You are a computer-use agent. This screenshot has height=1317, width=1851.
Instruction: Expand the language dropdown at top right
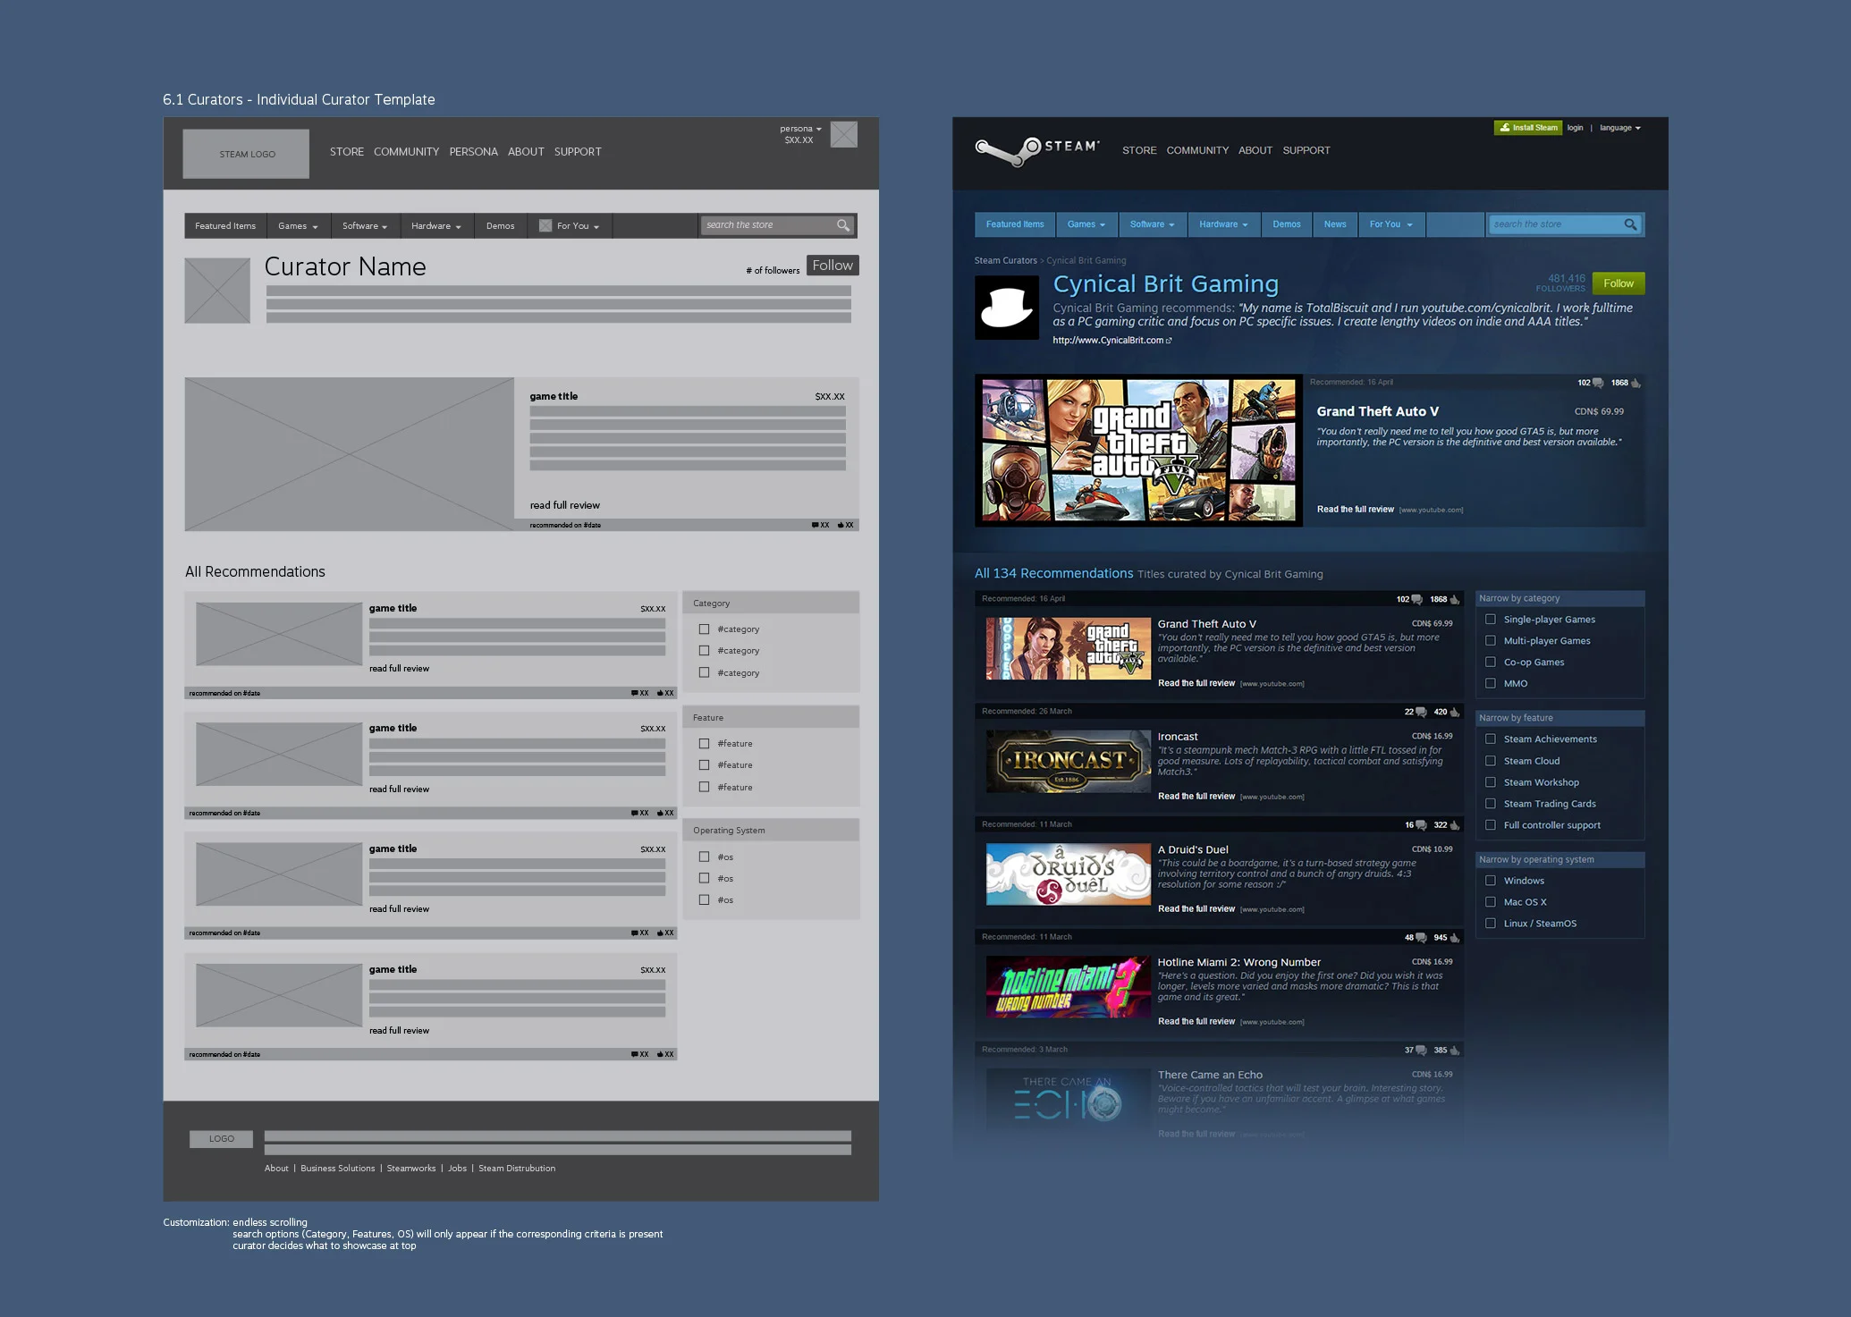[x=1619, y=128]
